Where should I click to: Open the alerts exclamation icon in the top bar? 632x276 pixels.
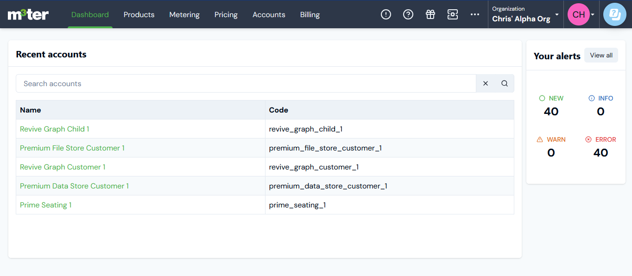tap(386, 14)
